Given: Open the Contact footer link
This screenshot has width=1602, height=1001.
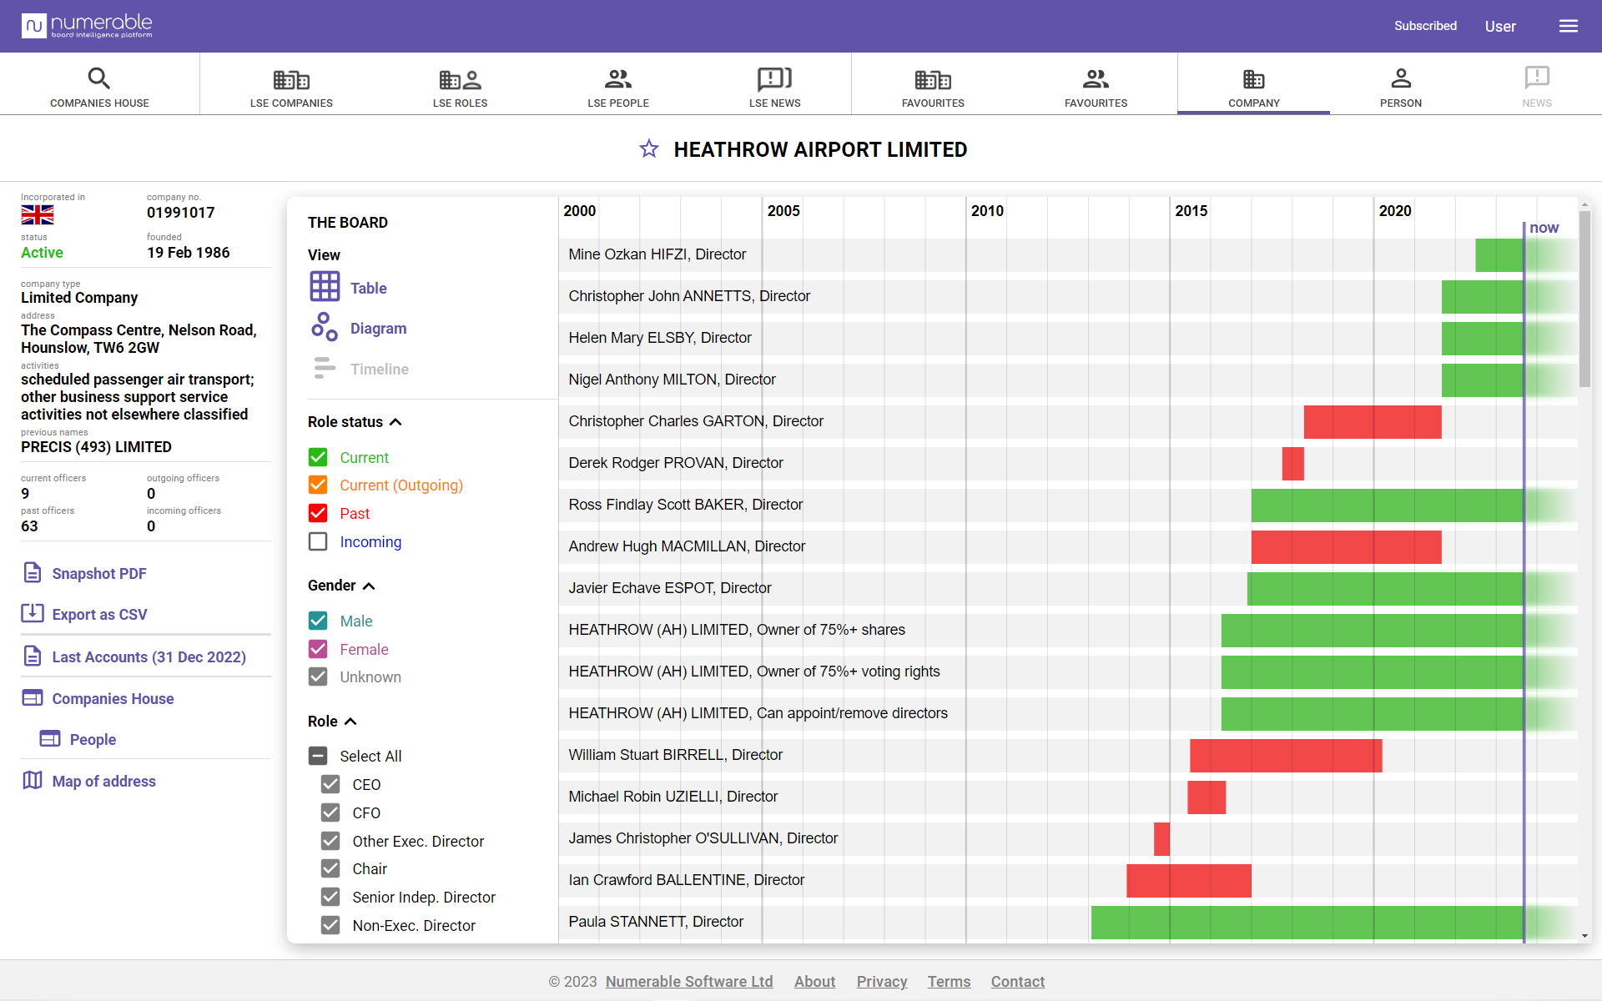Looking at the screenshot, I should coord(1017,981).
